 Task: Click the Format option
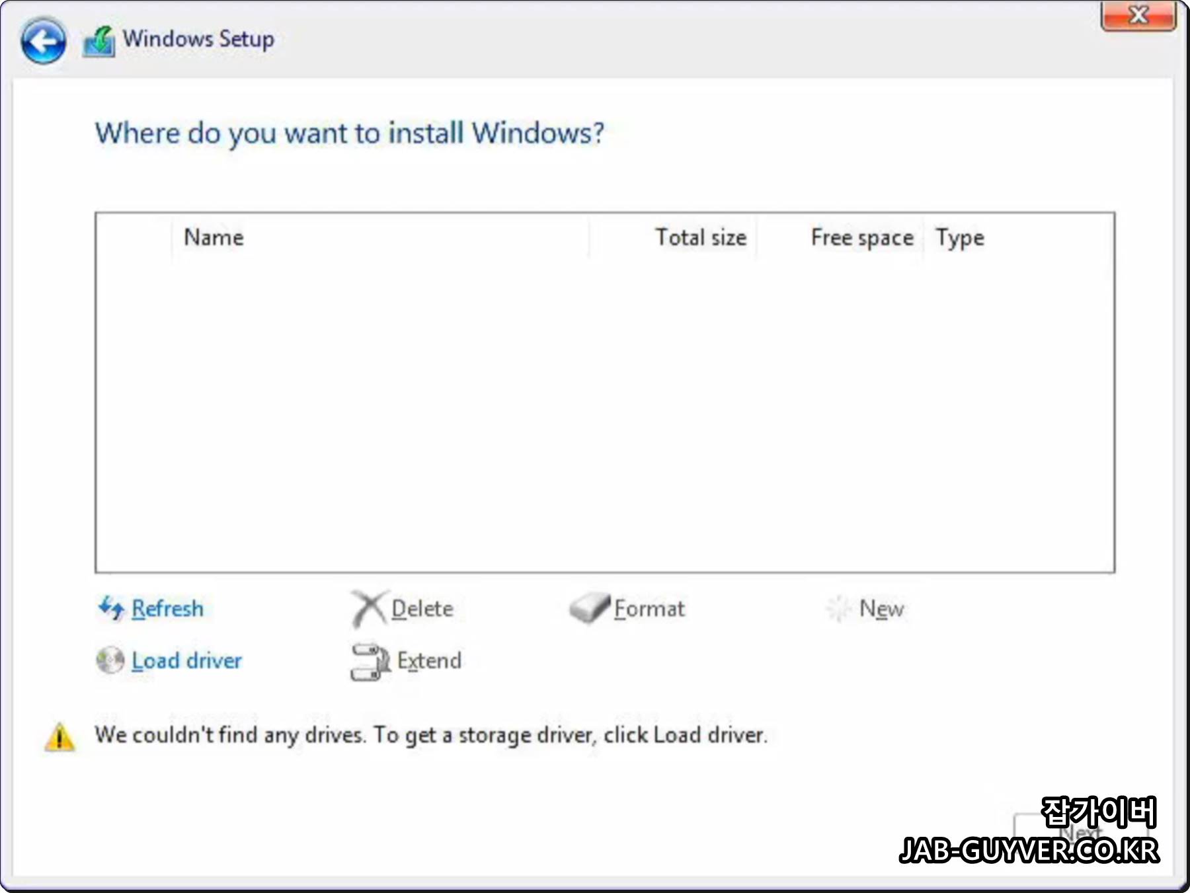point(649,608)
